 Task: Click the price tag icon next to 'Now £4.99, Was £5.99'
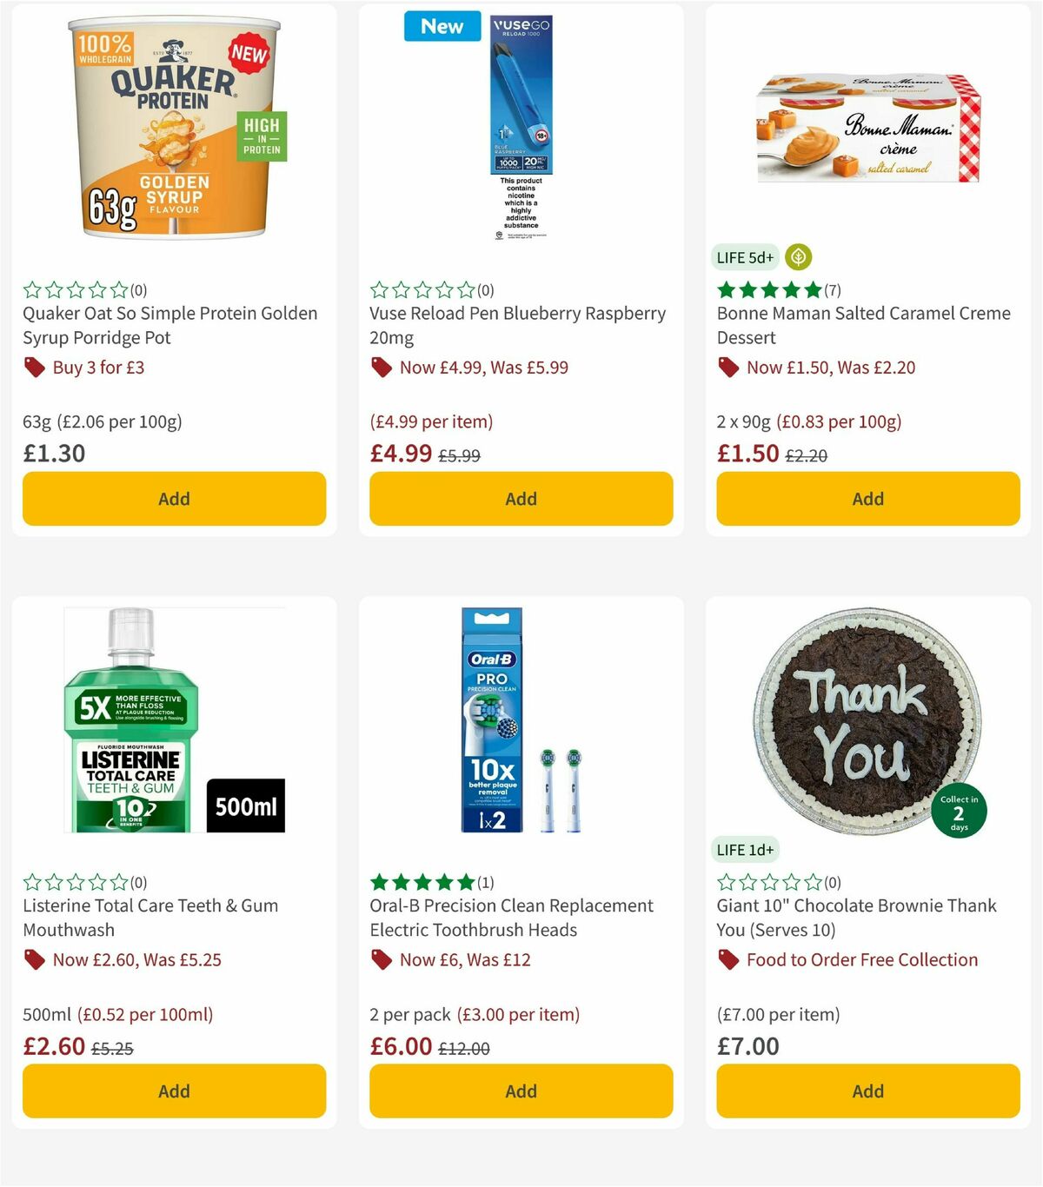[381, 368]
